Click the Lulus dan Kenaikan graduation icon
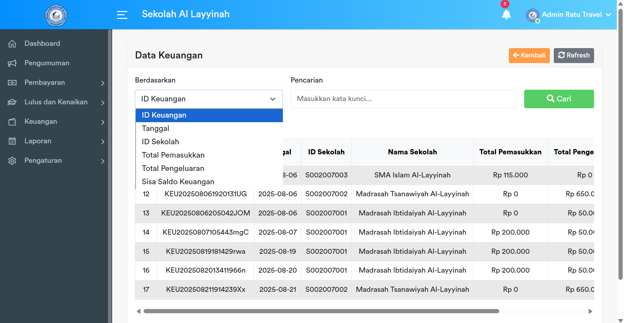Viewport: 624px width, 323px height. [12, 102]
